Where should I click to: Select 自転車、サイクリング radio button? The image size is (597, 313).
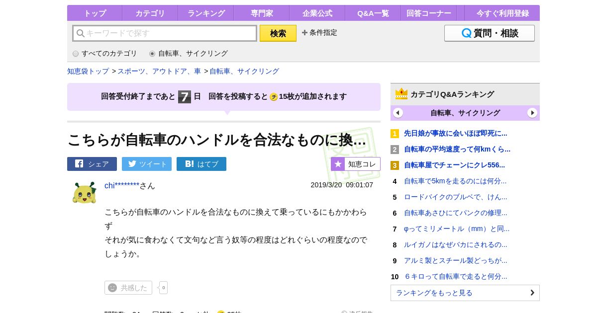coord(152,54)
